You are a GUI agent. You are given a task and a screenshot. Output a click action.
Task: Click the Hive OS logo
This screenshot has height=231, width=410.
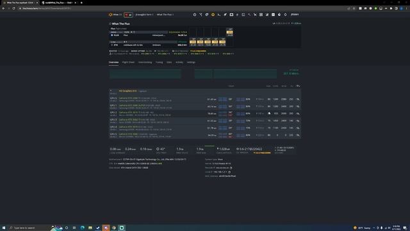coord(115,15)
